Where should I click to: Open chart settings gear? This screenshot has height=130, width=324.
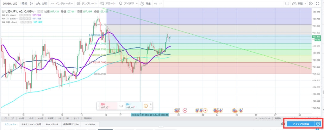point(311,3)
